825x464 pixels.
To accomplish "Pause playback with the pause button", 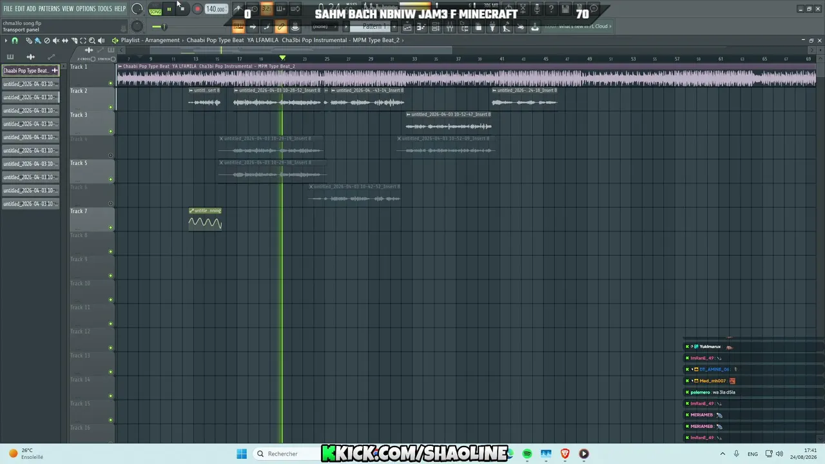I will pos(169,9).
